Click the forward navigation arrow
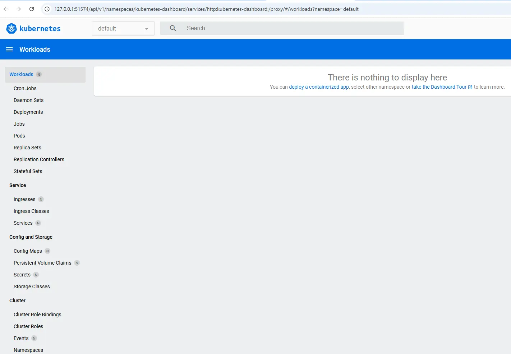This screenshot has width=511, height=354. tap(19, 9)
